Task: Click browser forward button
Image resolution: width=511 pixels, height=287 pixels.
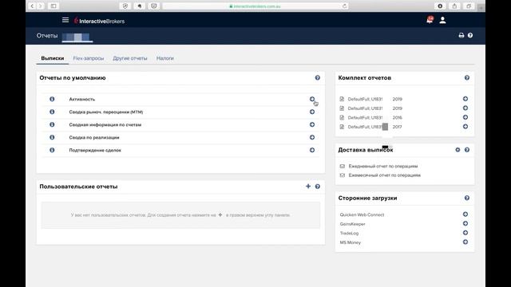Action: point(41,6)
